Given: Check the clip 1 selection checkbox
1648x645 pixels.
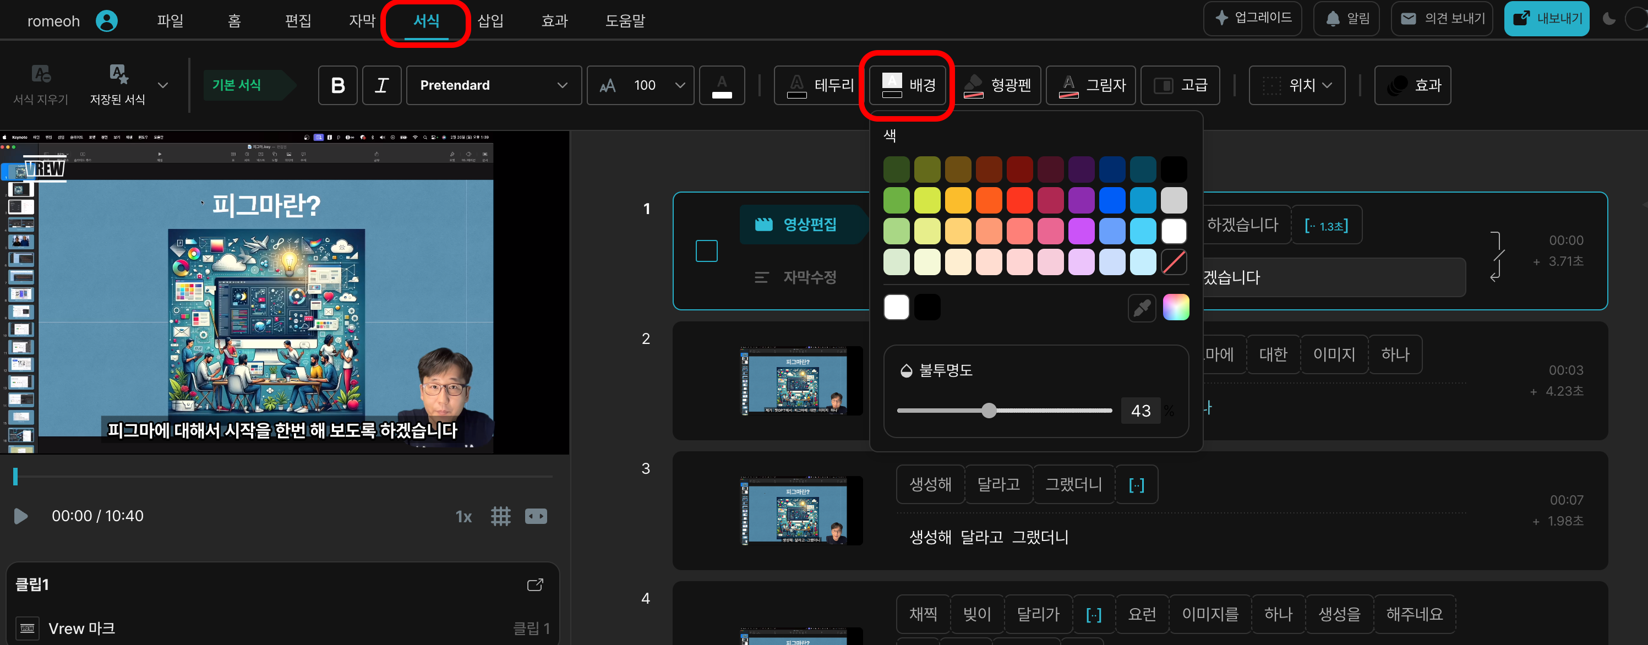Looking at the screenshot, I should click(x=706, y=251).
